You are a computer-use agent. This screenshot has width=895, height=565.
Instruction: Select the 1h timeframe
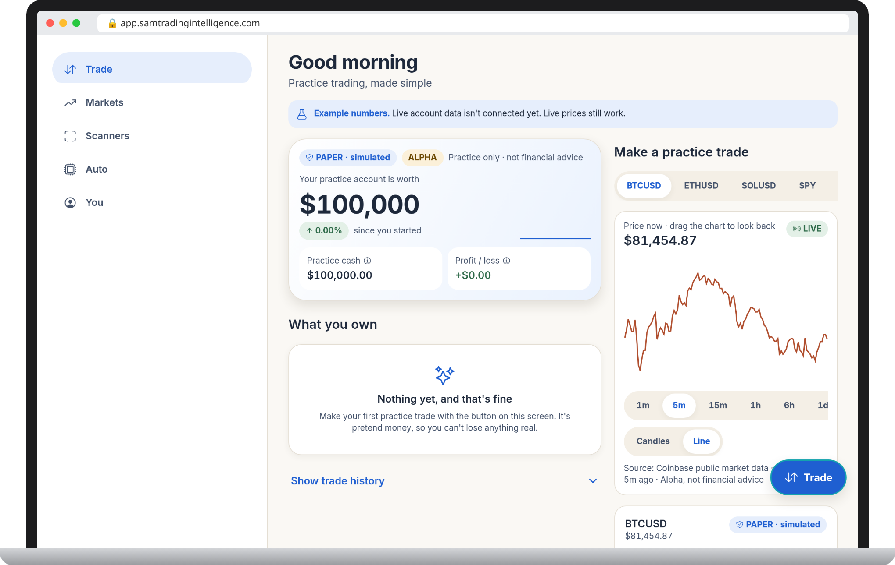(x=755, y=405)
